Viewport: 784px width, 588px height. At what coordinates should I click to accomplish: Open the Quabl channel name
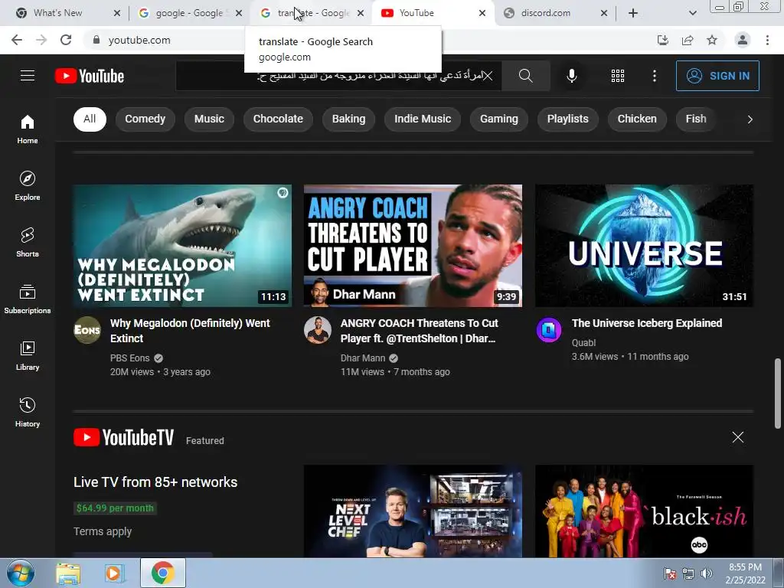[583, 342]
